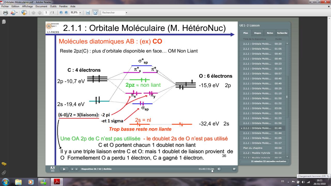This screenshot has height=186, width=331.
Task: Click the outline list scroll-down arrow
Action: [x=287, y=157]
